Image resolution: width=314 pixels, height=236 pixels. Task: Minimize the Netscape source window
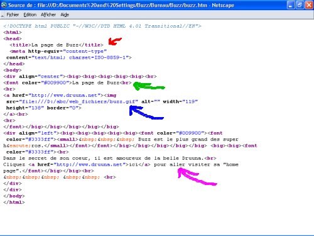[x=290, y=5]
